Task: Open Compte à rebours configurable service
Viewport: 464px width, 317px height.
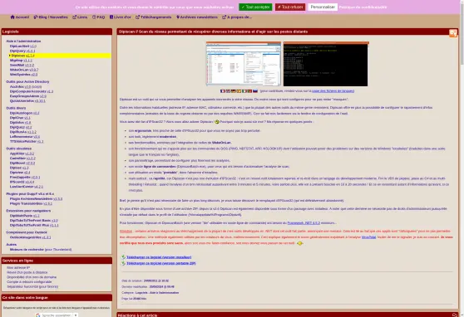Action: (29, 282)
